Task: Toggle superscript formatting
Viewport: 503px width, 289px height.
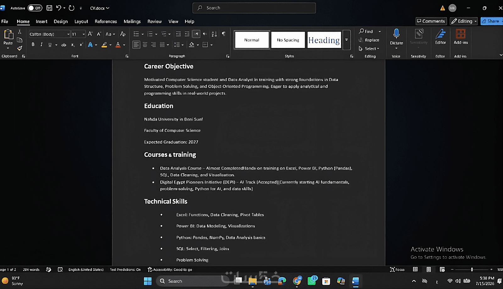Action: 81,45
